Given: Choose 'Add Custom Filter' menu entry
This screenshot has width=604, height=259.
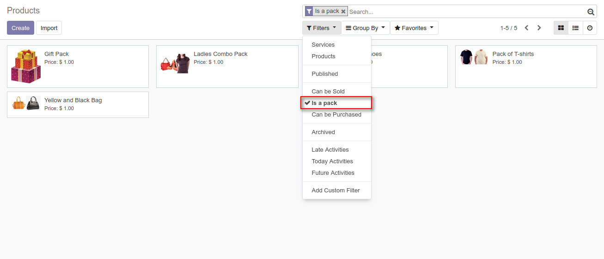Looking at the screenshot, I should pos(336,191).
